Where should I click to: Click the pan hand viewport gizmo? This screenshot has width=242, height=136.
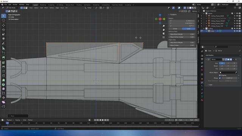[164, 29]
